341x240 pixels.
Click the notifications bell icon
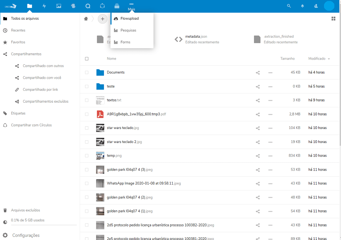[302, 6]
